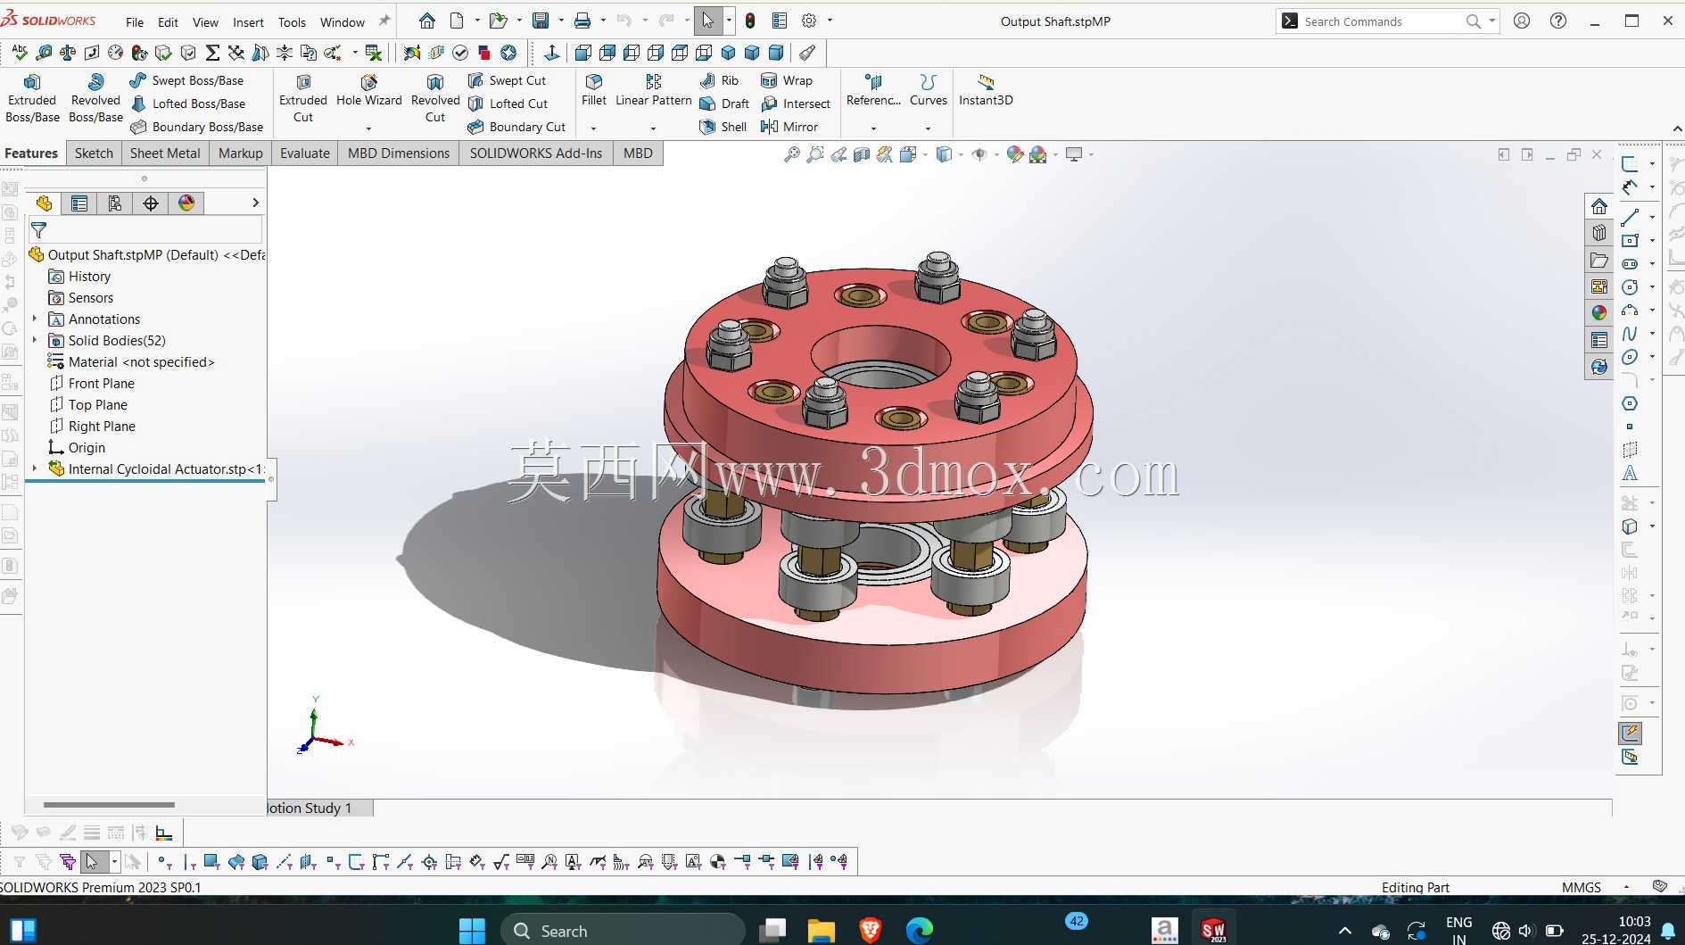The height and width of the screenshot is (945, 1685).
Task: Click the Save icon in title toolbar
Action: (541, 21)
